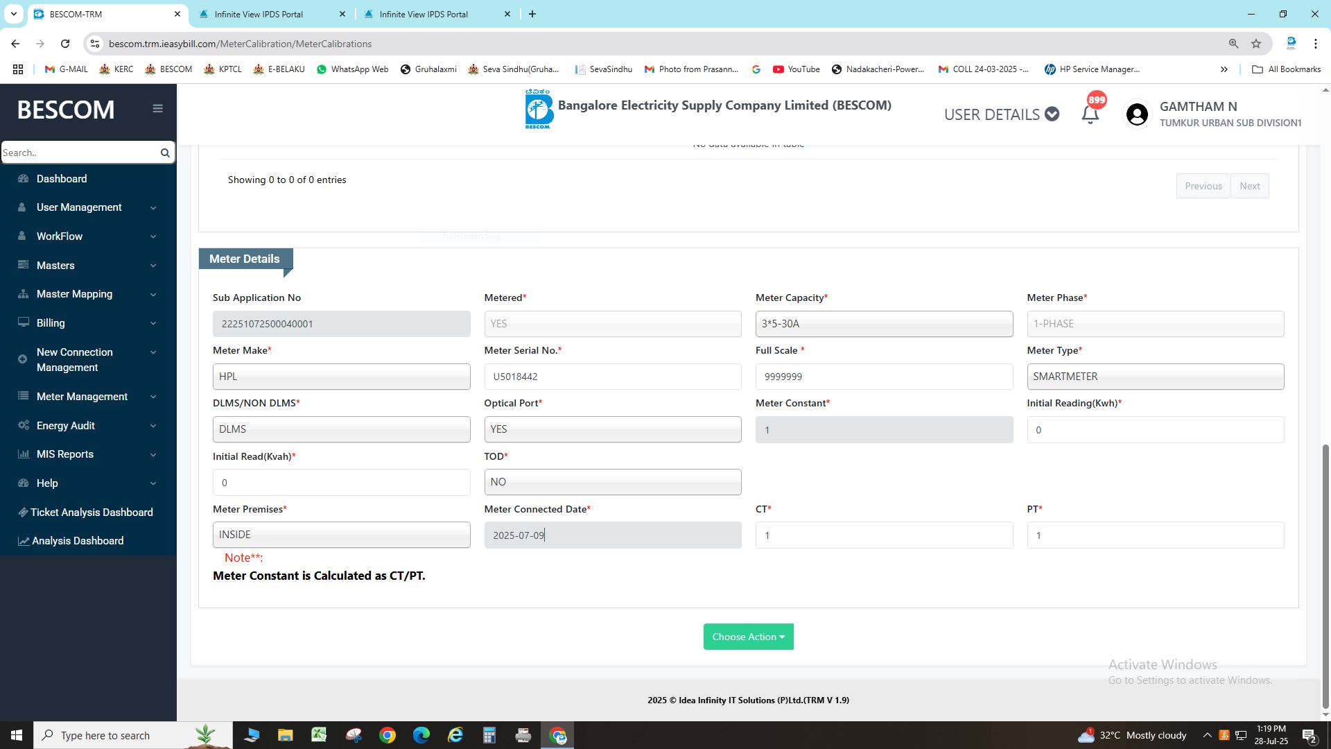Screen dimensions: 1331x749
Task: Open the TOD dropdown
Action: (612, 482)
